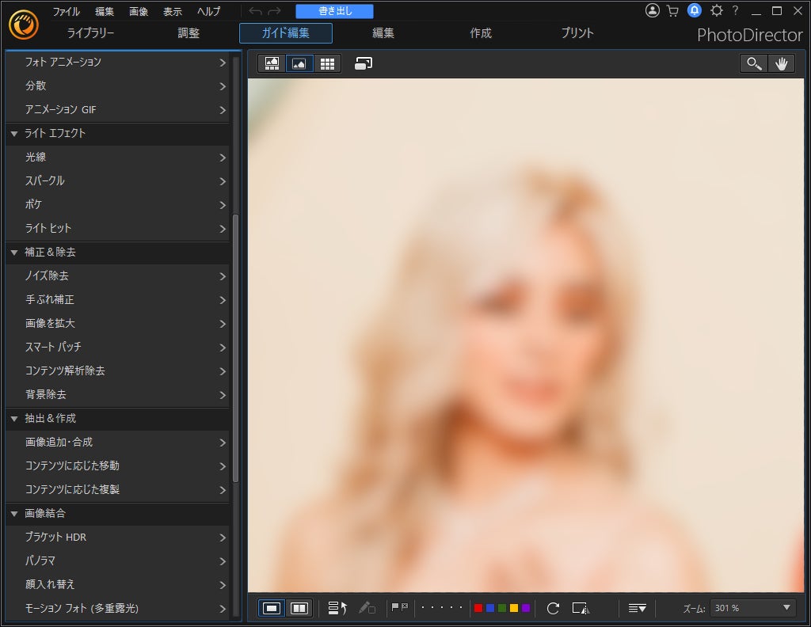The height and width of the screenshot is (627, 811).
Task: Switch to viewer only mode
Action: 299,63
